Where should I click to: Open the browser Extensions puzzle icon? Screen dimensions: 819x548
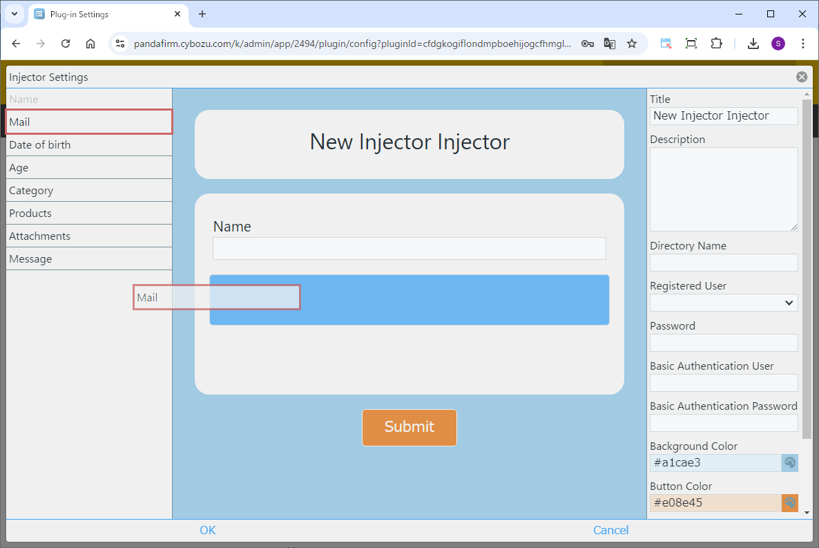coord(716,44)
